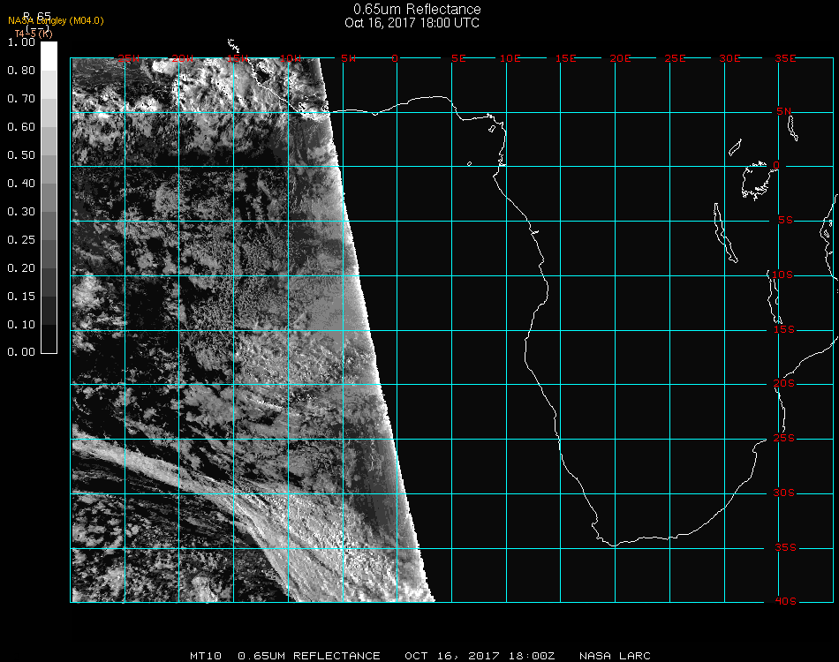Click the 'NASA Langley (M04.0)' label
The image size is (839, 662).
56,21
